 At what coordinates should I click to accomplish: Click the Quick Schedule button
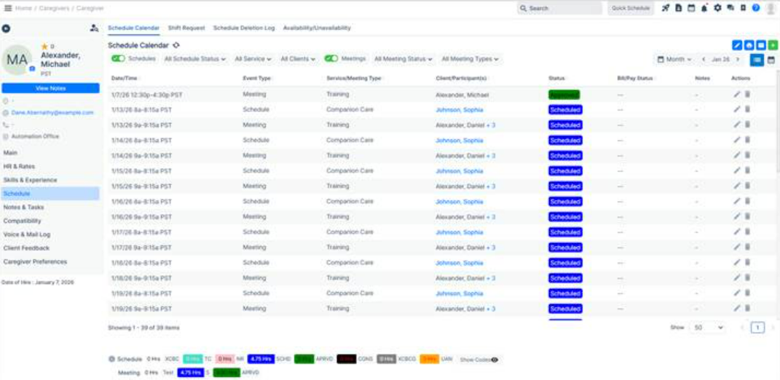[x=631, y=8]
